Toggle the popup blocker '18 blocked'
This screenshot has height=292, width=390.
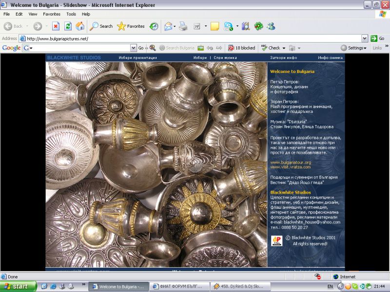pos(242,48)
